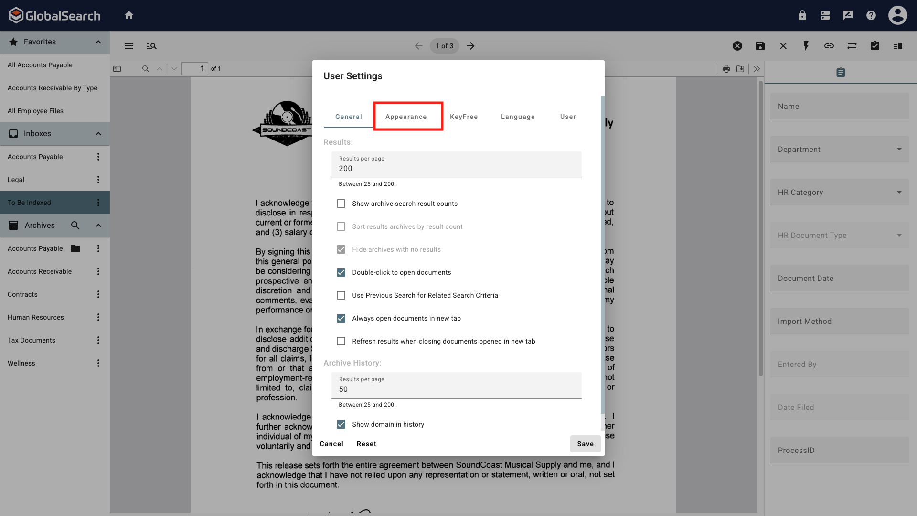Expand the HR Category dropdown
Image resolution: width=917 pixels, height=516 pixels.
[899, 192]
